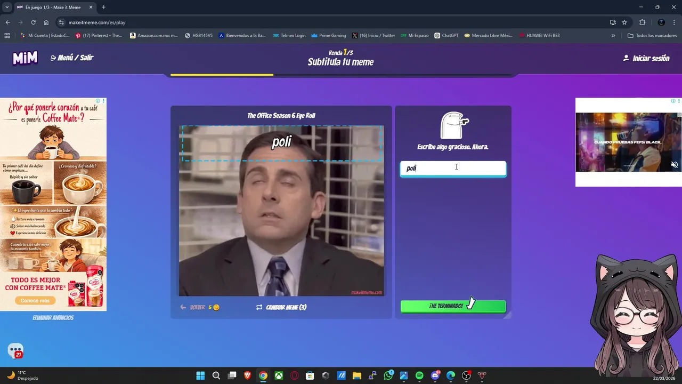Click the Volver button
Image resolution: width=682 pixels, height=384 pixels.
click(199, 307)
